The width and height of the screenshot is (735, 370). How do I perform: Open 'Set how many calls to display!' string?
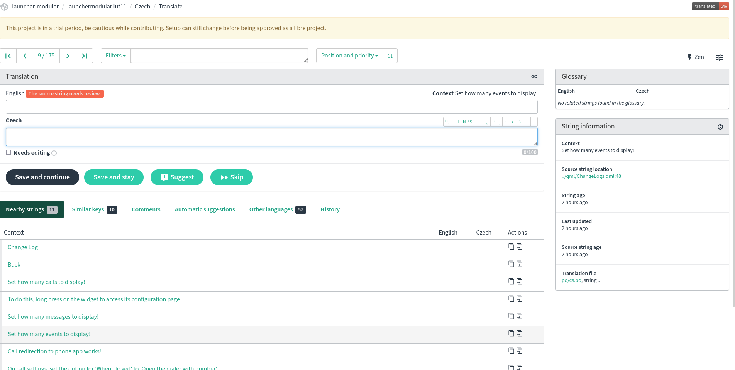[x=46, y=282]
